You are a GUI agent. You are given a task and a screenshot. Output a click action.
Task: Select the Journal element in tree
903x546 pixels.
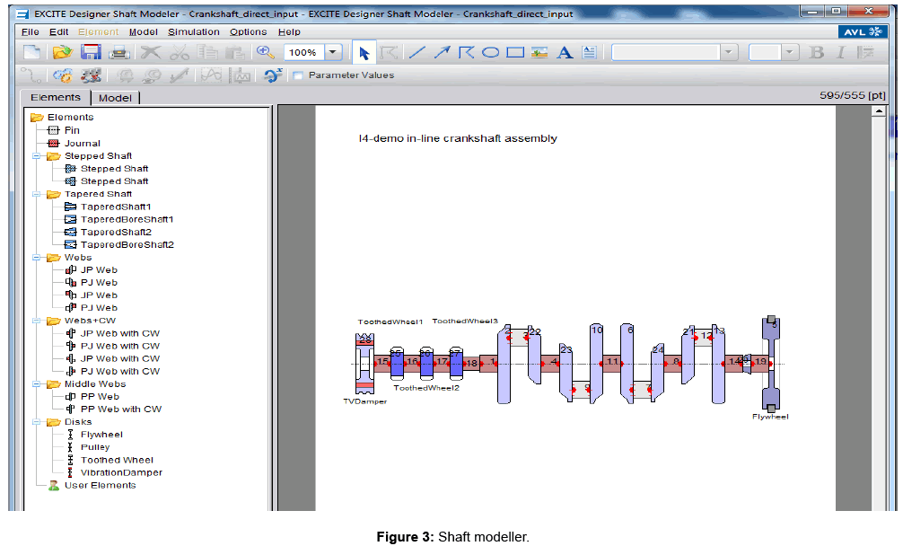pyautogui.click(x=82, y=143)
